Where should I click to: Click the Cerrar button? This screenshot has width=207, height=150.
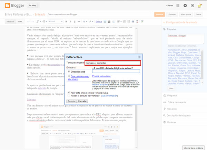tap(198, 15)
